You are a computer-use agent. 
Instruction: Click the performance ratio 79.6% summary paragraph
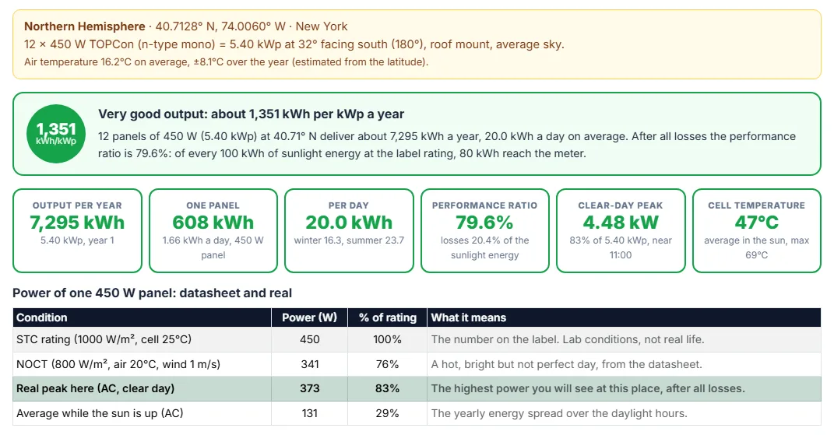pyautogui.click(x=447, y=145)
